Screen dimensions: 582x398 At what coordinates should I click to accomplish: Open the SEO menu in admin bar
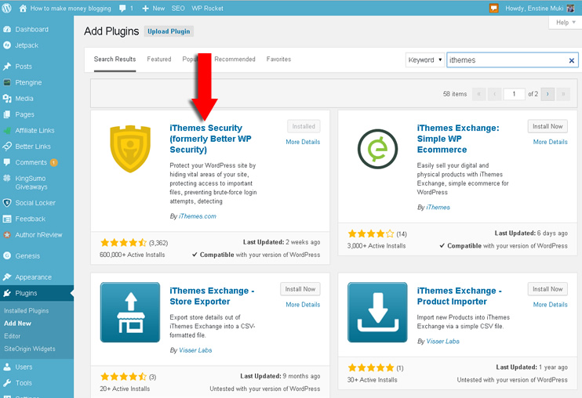point(178,8)
